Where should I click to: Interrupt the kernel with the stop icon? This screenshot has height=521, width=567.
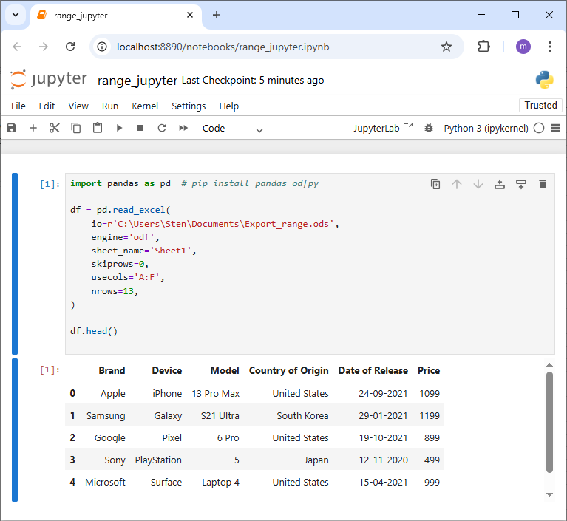coord(140,128)
